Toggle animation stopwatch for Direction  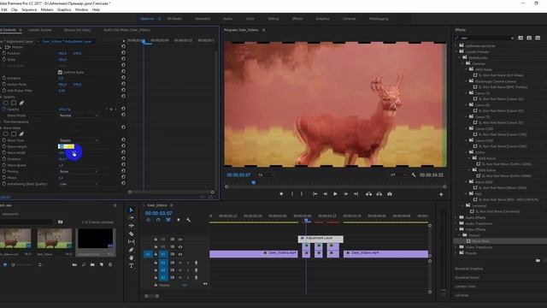(3, 159)
